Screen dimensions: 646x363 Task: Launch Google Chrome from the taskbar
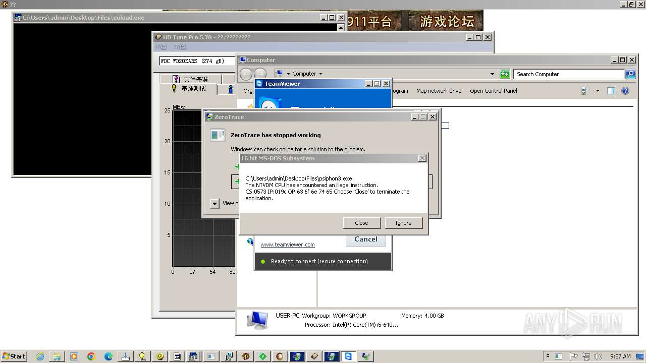(x=91, y=356)
